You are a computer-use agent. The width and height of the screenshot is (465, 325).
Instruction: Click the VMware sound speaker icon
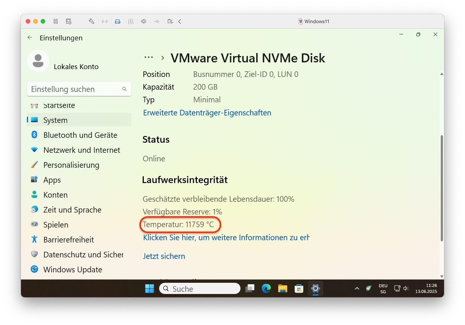click(144, 21)
